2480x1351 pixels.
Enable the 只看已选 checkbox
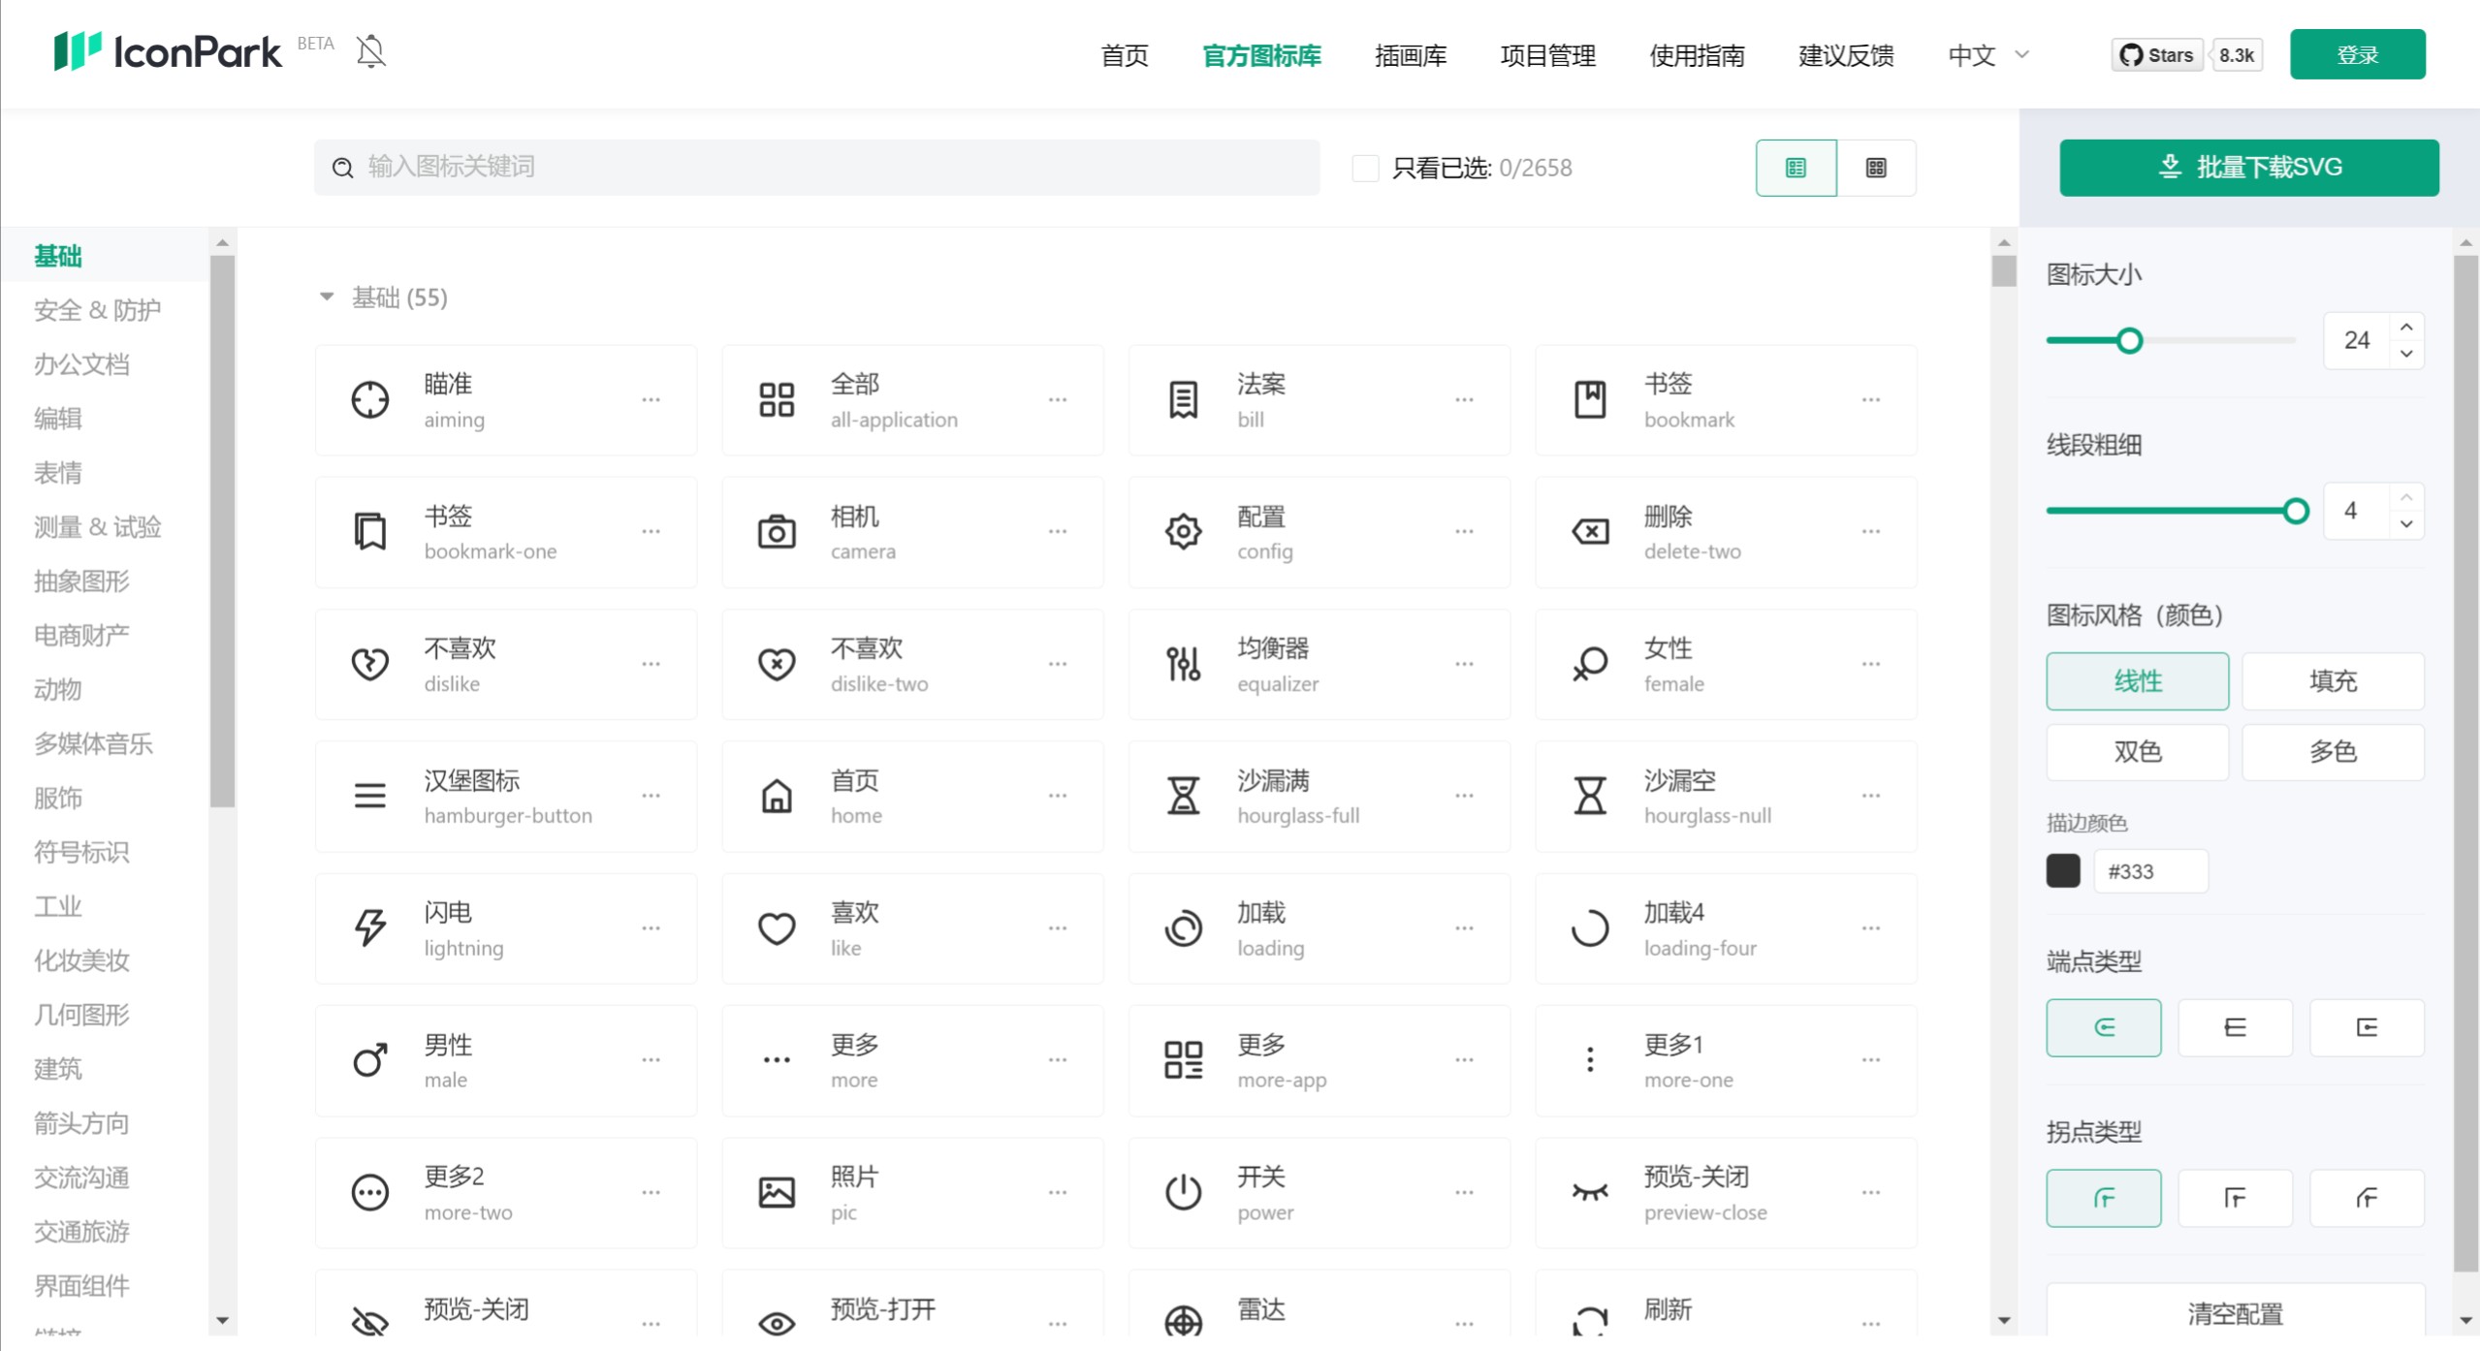tap(1366, 167)
